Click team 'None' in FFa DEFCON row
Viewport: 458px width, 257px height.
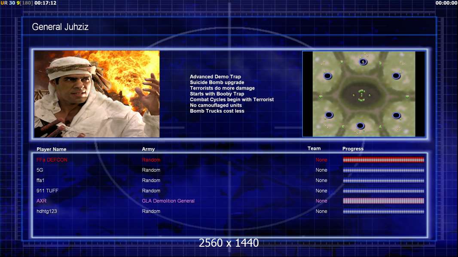point(321,160)
